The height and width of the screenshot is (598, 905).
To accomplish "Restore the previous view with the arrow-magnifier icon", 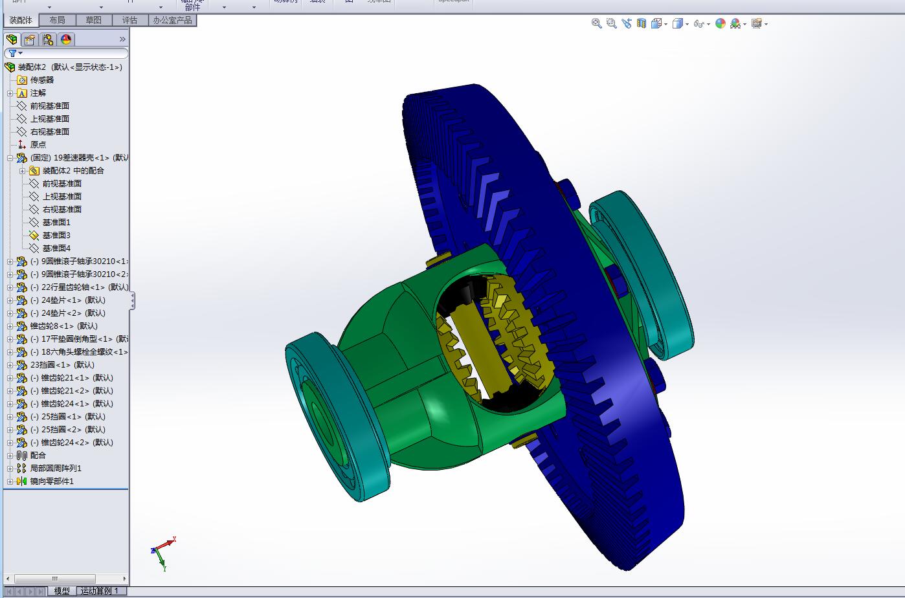I will [x=627, y=23].
